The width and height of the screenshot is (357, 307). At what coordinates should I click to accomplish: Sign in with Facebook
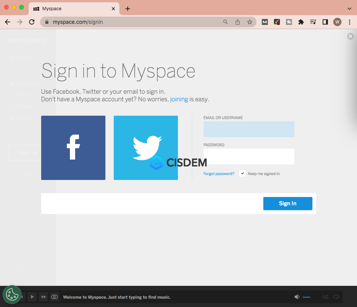[x=73, y=147]
